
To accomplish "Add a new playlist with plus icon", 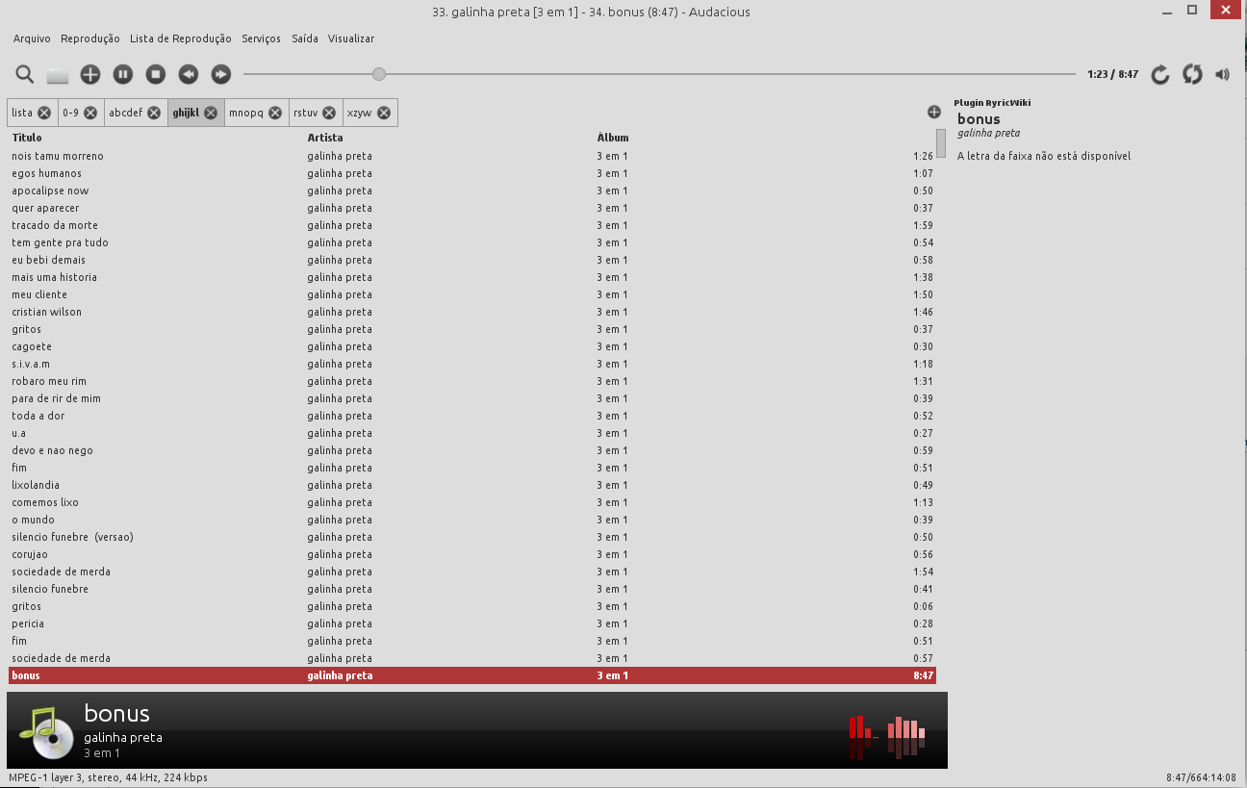I will click(x=934, y=112).
